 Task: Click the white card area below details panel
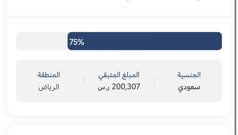pos(119,109)
